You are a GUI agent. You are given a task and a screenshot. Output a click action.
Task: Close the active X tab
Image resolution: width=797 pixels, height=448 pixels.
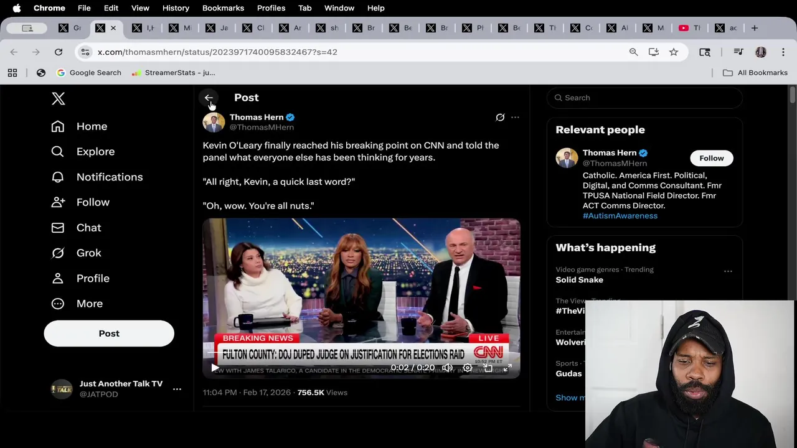pyautogui.click(x=113, y=28)
